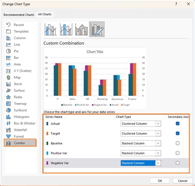
Task: Choose the Radar chart icon
Action: (8, 97)
